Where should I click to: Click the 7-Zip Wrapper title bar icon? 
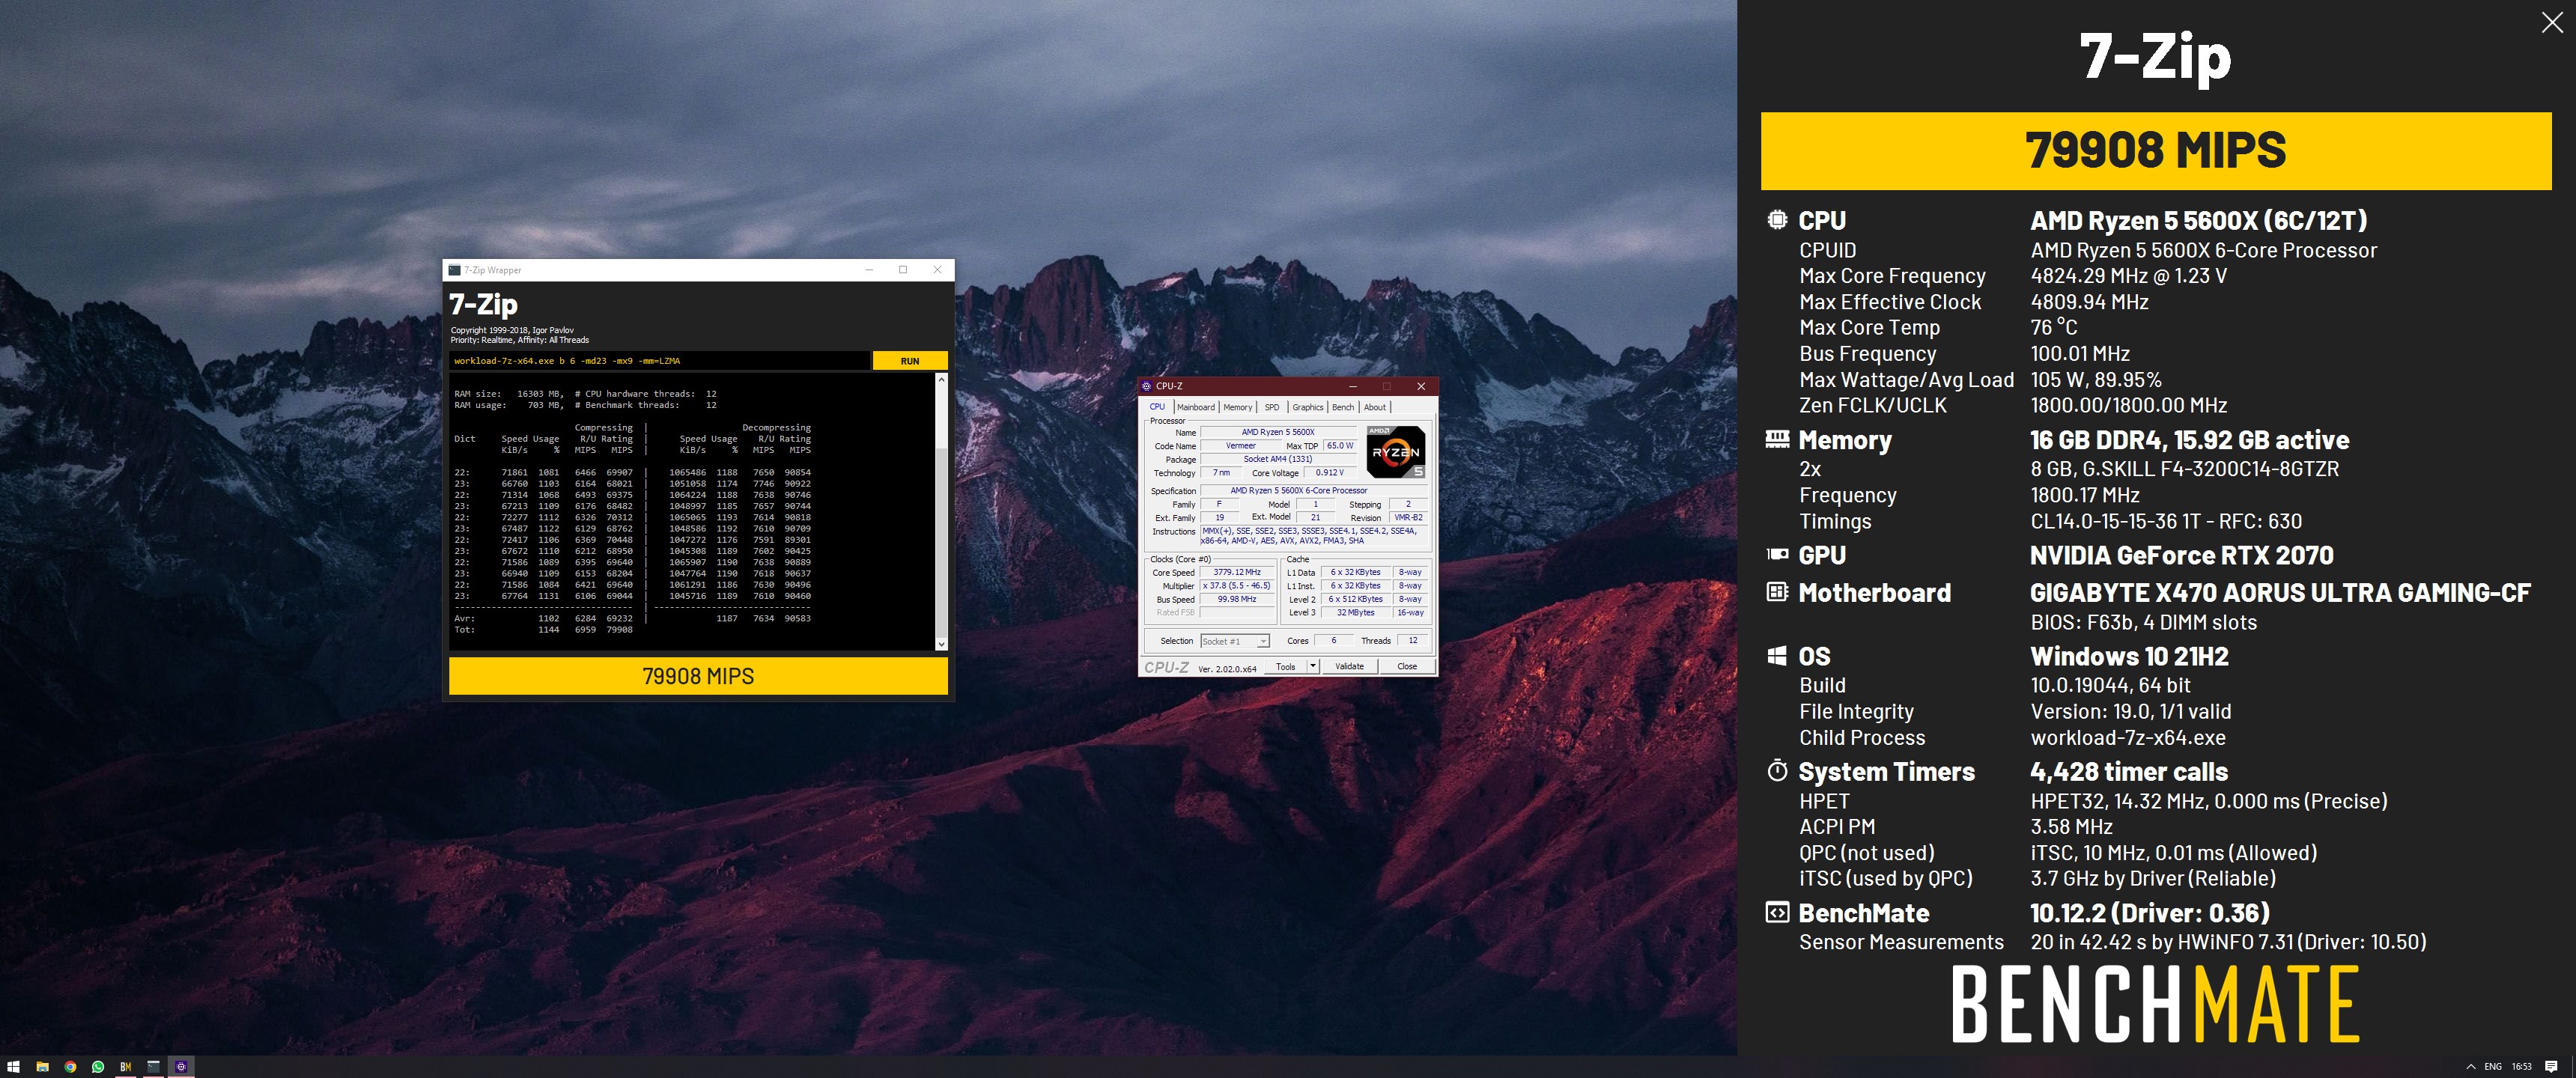(454, 270)
